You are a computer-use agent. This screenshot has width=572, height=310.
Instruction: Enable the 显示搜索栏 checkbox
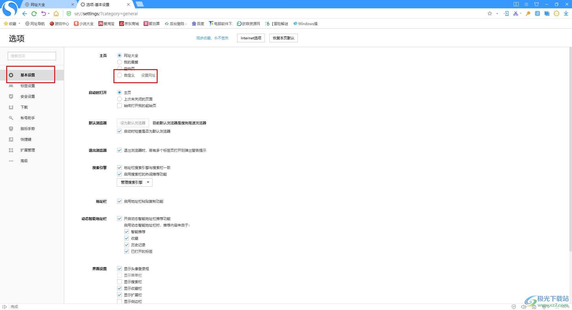(x=119, y=282)
